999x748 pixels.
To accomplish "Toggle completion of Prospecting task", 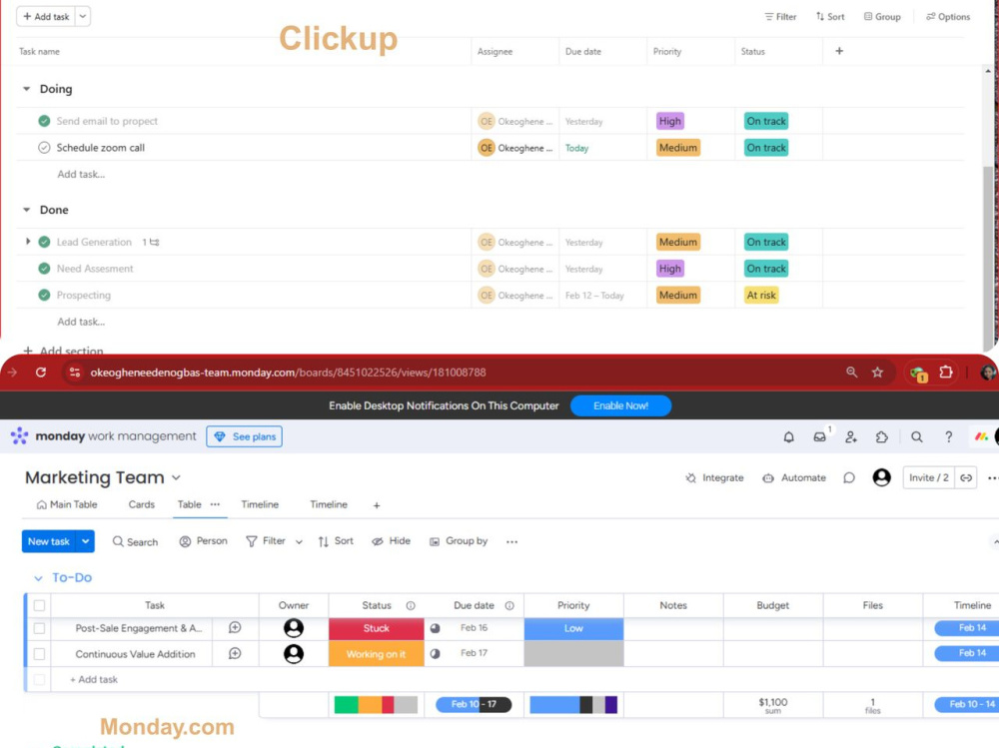I will (x=44, y=295).
